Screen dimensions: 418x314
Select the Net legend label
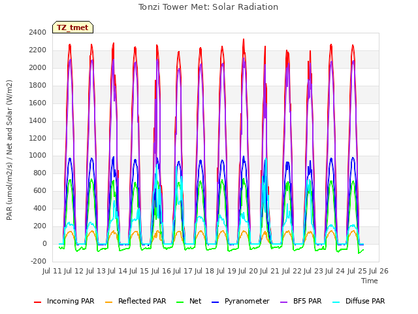point(195,301)
